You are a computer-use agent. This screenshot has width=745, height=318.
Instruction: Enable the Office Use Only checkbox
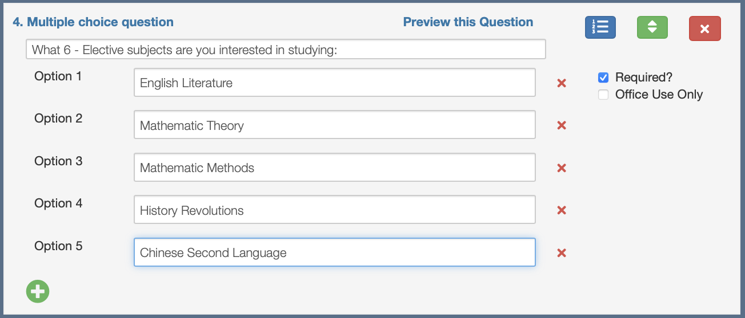603,95
